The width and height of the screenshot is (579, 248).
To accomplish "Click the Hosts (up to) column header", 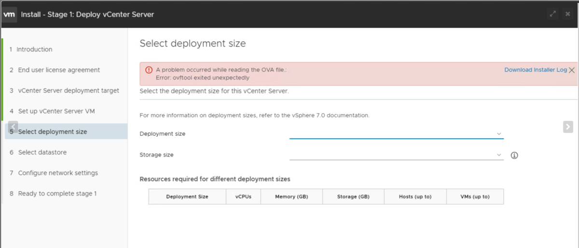I will [x=415, y=196].
